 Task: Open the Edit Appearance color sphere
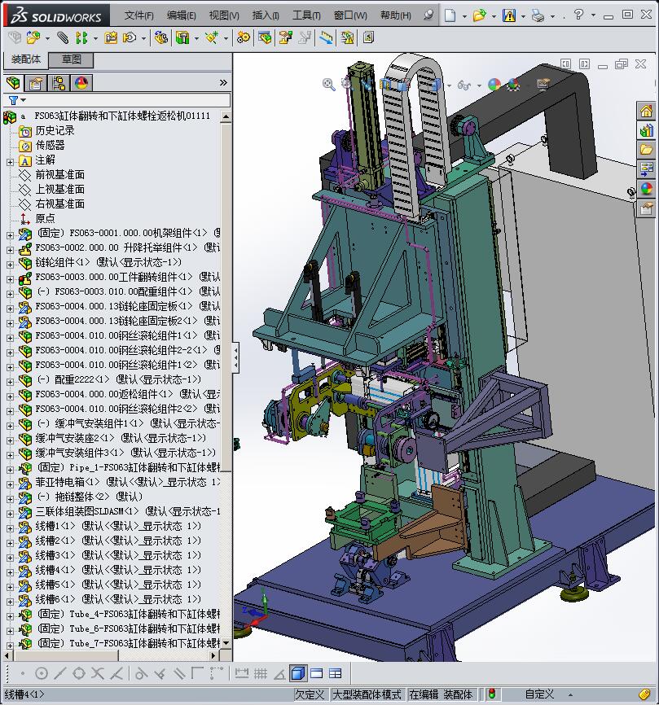click(x=494, y=85)
